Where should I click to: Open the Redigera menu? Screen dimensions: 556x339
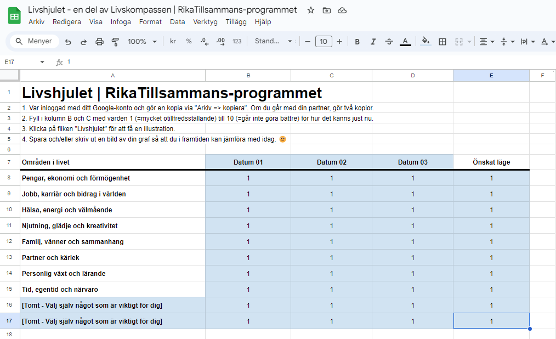click(67, 21)
